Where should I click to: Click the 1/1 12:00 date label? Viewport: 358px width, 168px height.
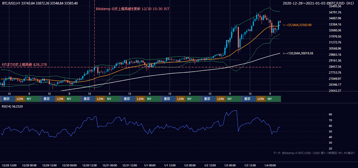pyautogui.click(x=170, y=165)
